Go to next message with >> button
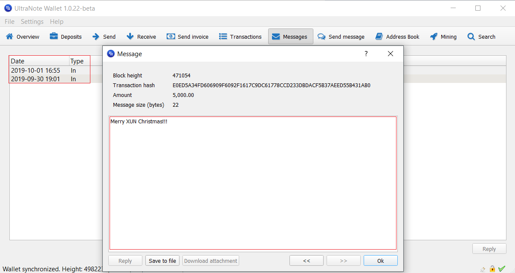Image resolution: width=515 pixels, height=273 pixels. click(344, 261)
